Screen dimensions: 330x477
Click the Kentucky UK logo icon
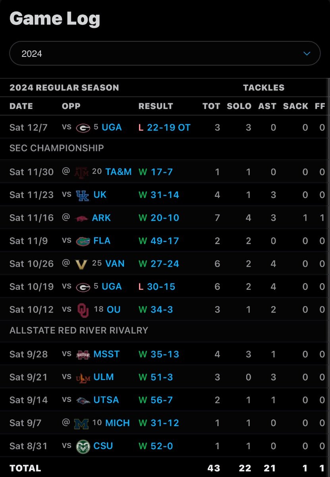83,195
